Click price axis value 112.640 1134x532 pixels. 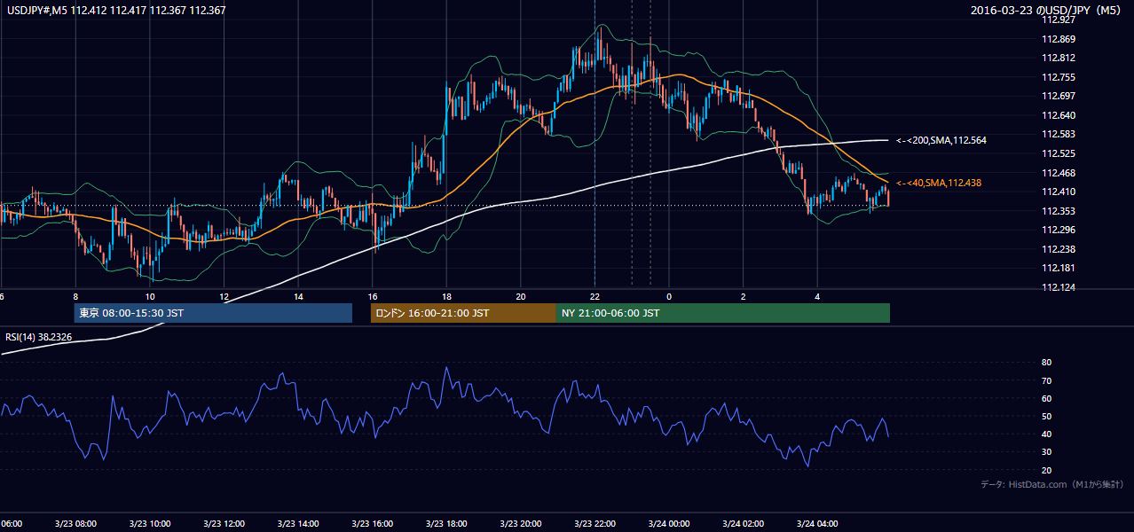pyautogui.click(x=1058, y=115)
